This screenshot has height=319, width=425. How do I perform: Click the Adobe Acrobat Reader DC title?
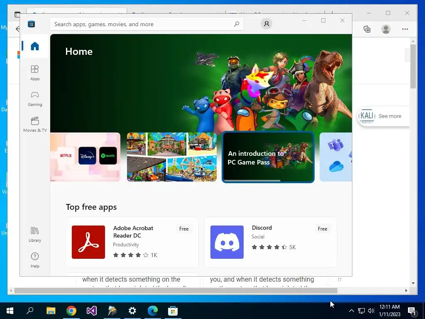pyautogui.click(x=133, y=232)
